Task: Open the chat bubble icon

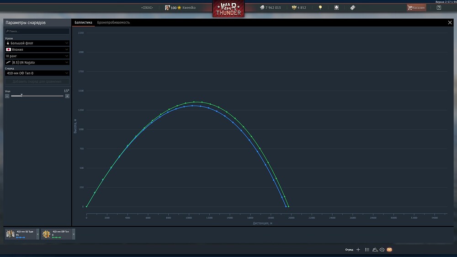Action: (x=382, y=250)
